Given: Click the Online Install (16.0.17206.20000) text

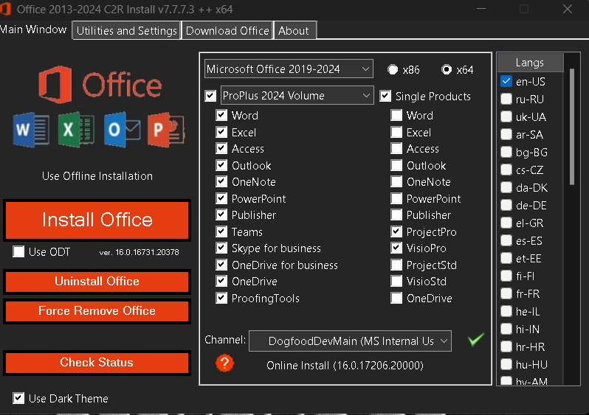Looking at the screenshot, I should click(345, 365).
